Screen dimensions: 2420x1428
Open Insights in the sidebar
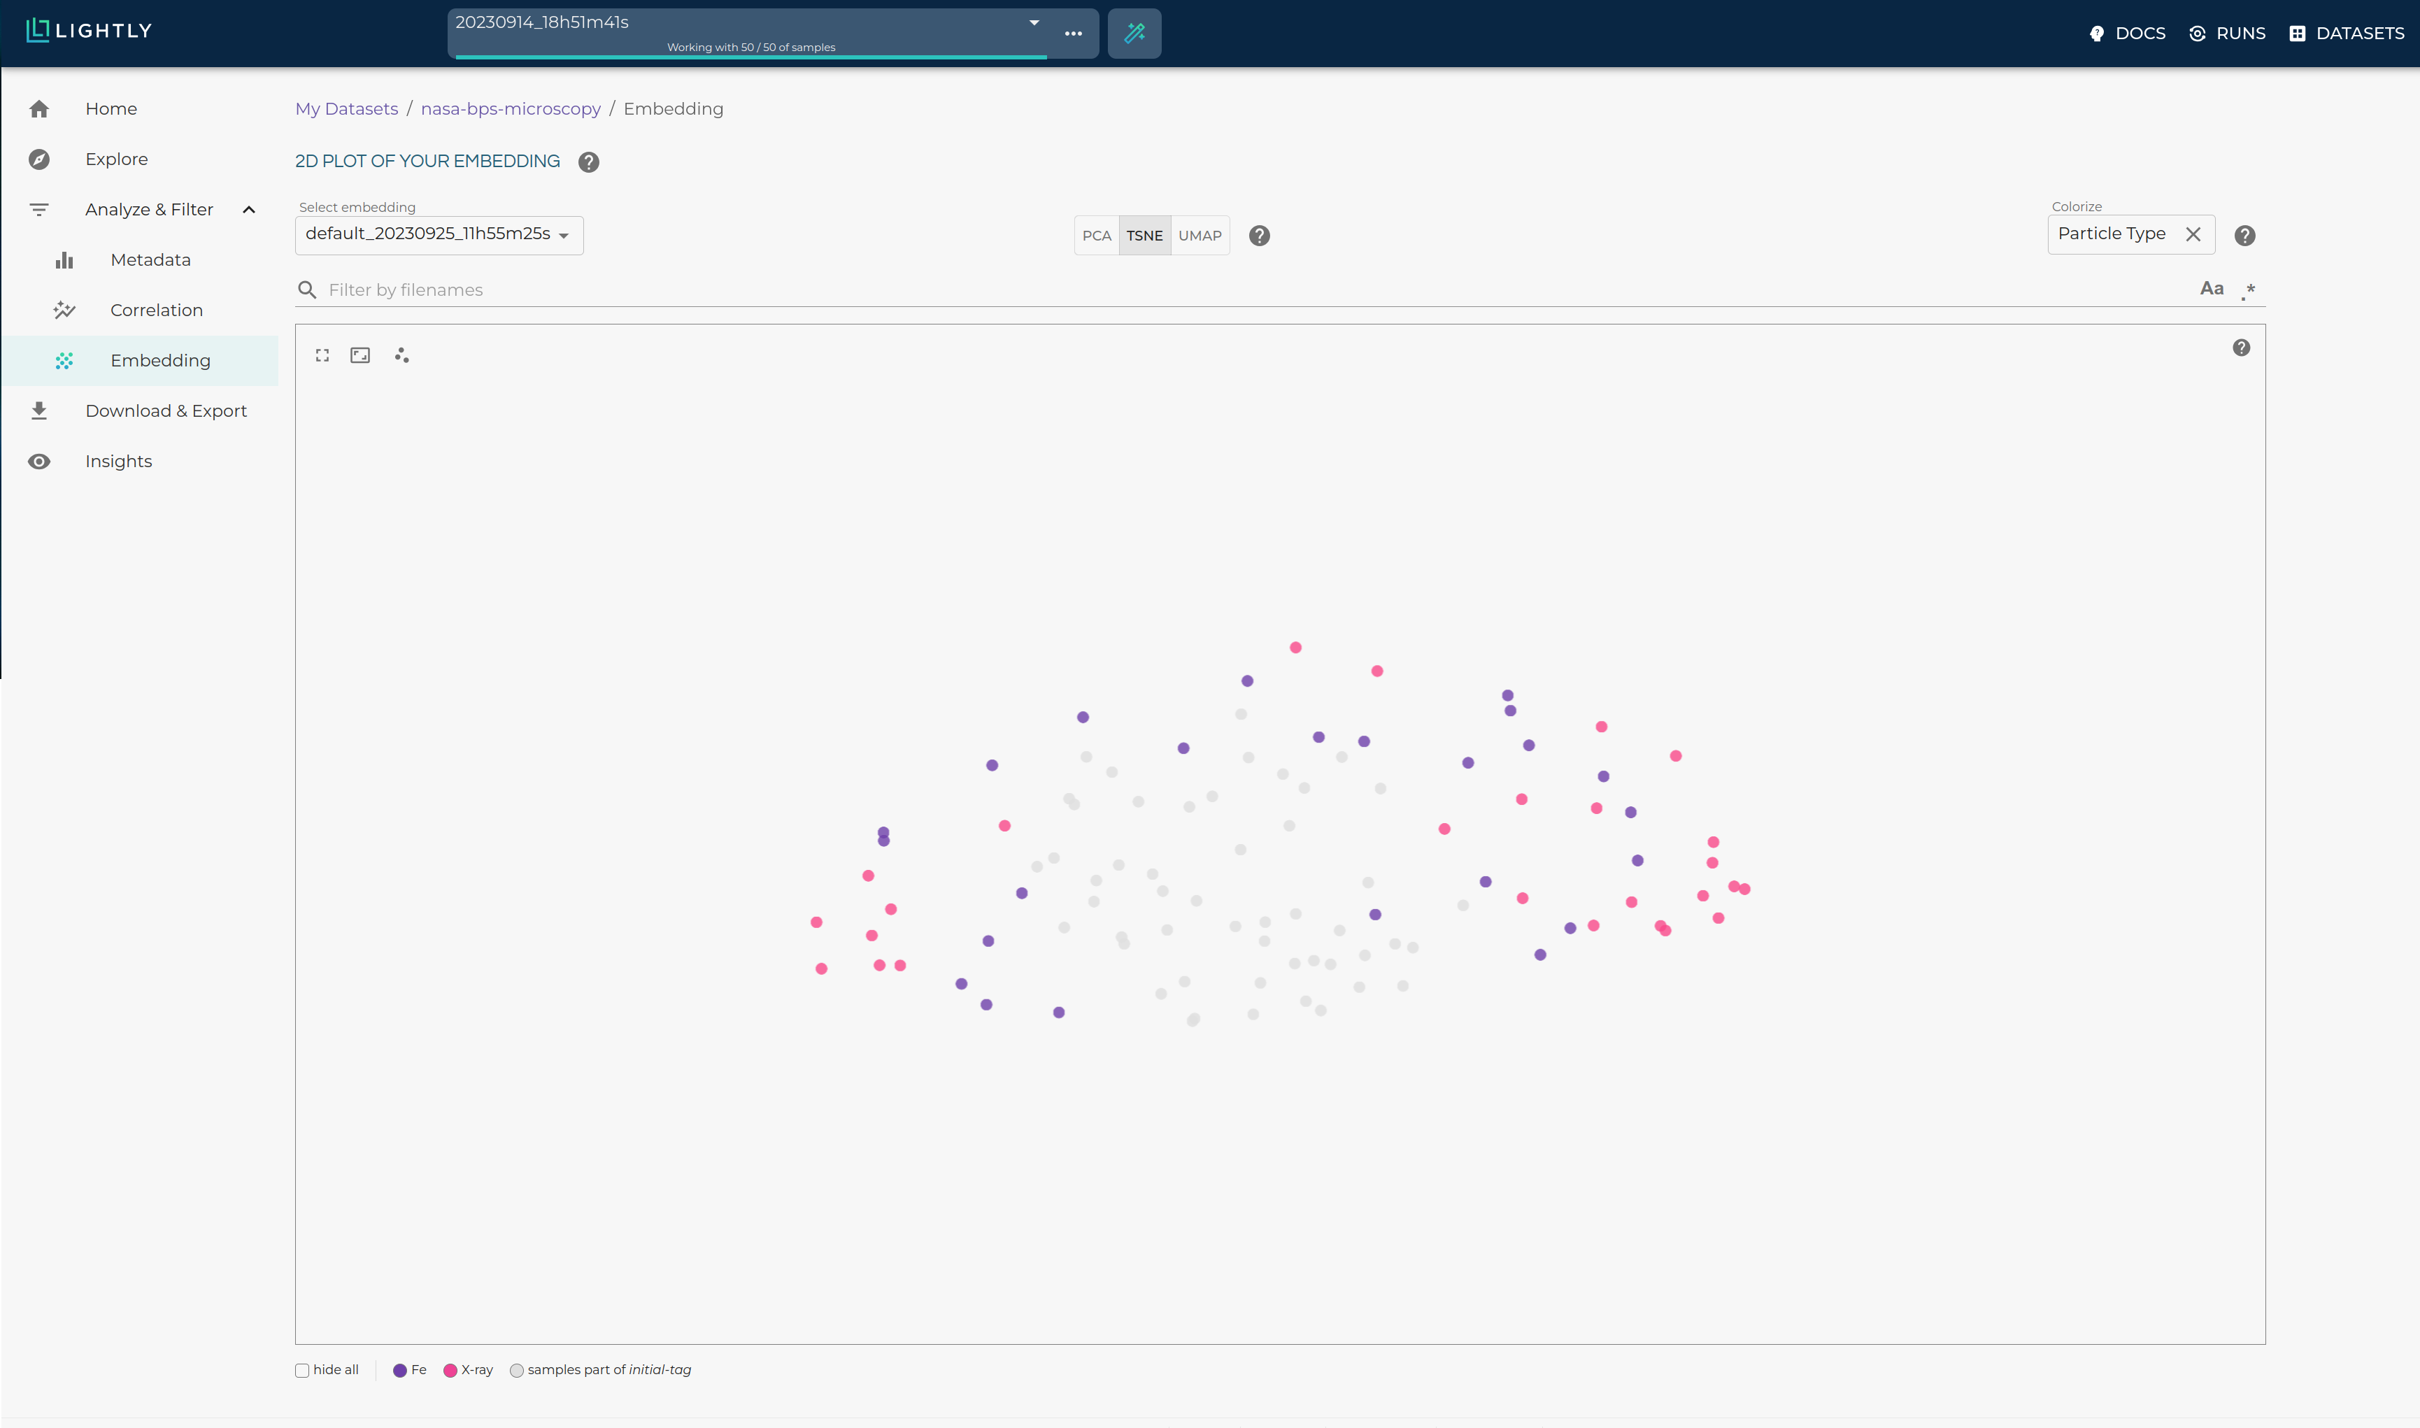click(139, 461)
